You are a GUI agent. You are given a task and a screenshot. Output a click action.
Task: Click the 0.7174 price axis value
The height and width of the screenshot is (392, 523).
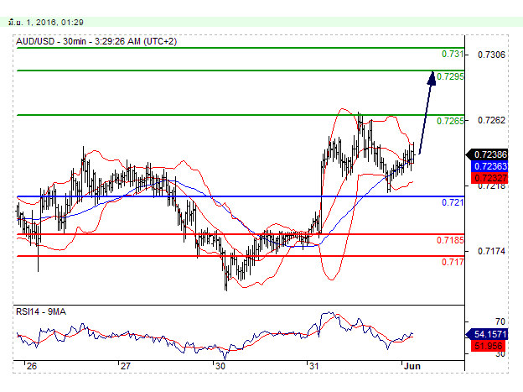[491, 251]
